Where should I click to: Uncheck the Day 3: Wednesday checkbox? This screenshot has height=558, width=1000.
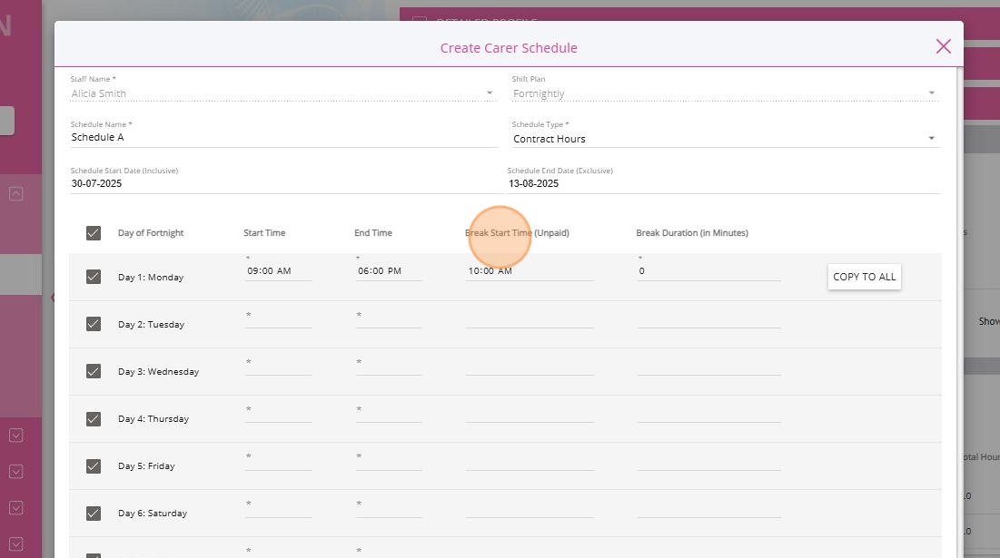[x=94, y=371]
